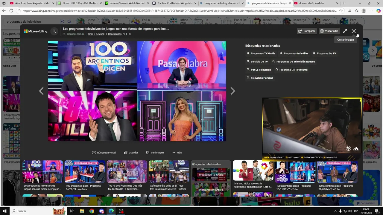Viewport: 383px width, 215px height.
Task: Click Ver imagen option
Action: pos(155,153)
